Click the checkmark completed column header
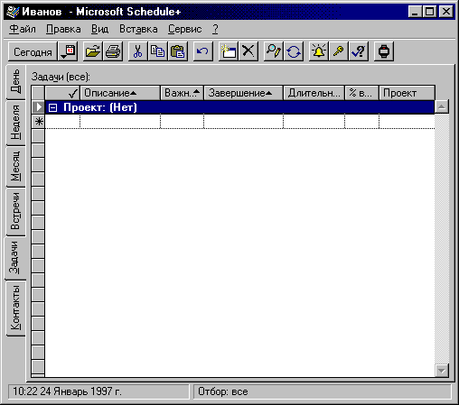 pyautogui.click(x=62, y=93)
